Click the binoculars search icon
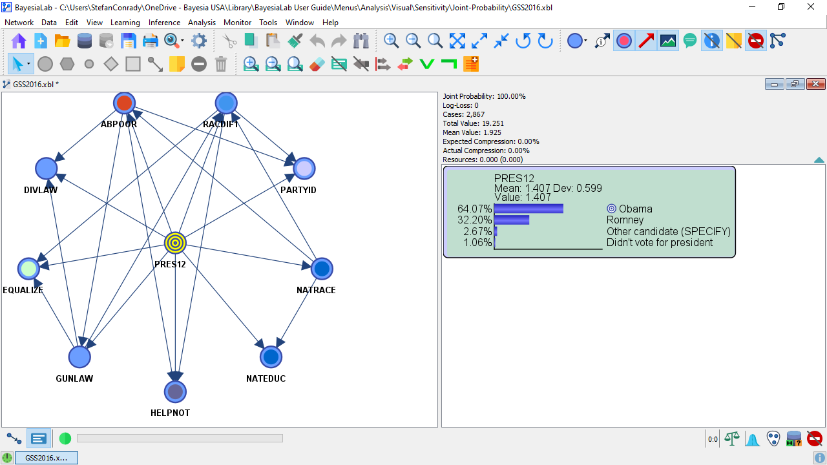 (361, 41)
